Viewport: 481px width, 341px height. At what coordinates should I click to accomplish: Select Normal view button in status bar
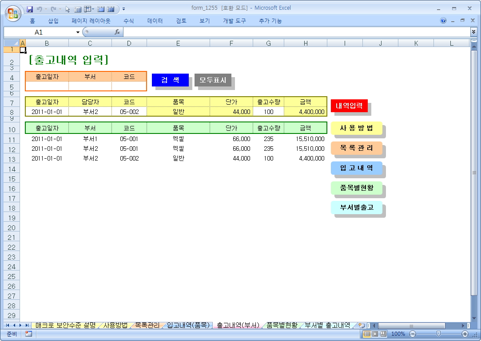367,333
